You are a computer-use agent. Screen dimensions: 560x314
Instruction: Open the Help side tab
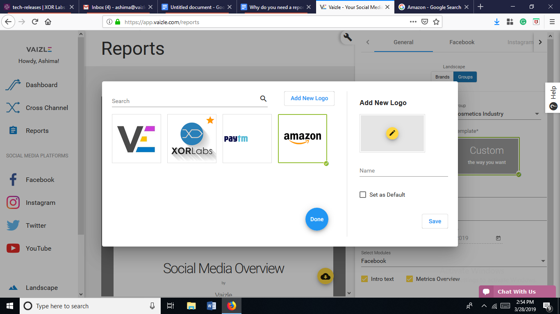point(553,98)
